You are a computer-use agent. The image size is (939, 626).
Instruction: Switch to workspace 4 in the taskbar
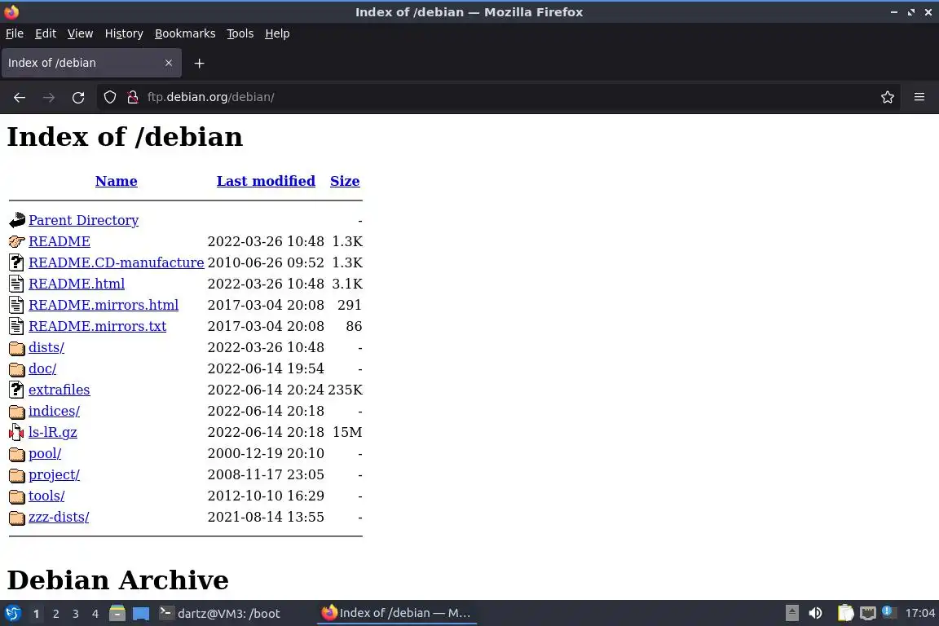95,614
